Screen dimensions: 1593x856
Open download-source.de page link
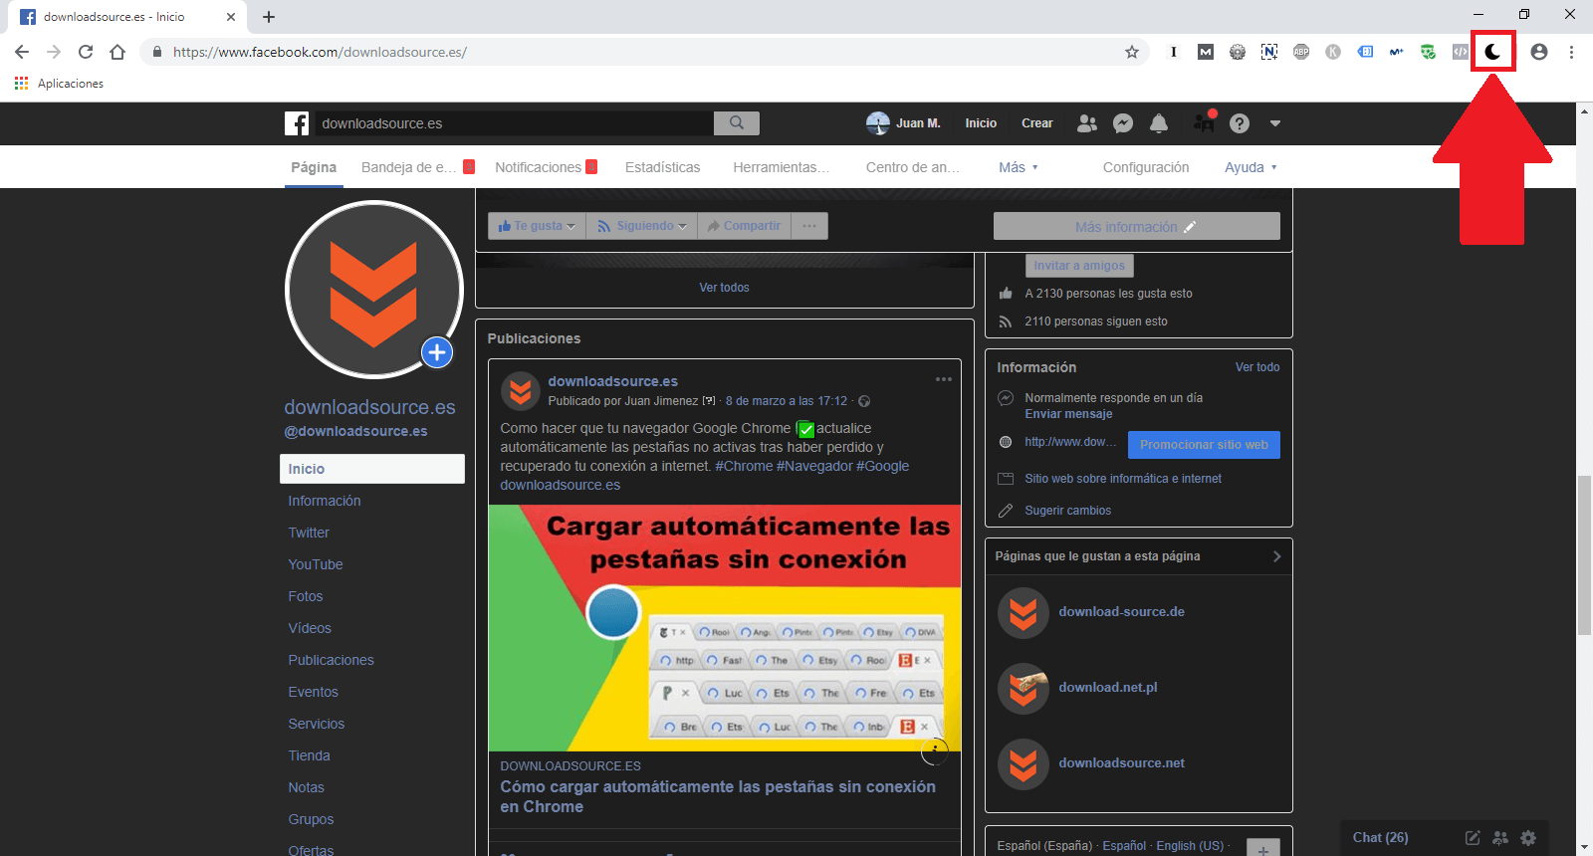point(1121,612)
